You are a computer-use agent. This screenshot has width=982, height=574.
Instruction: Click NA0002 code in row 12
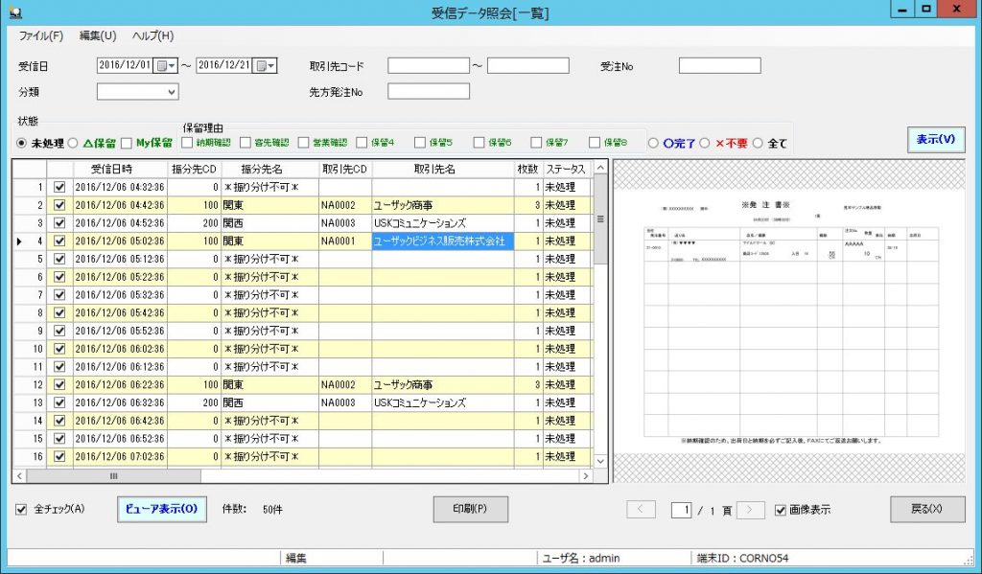tap(345, 384)
